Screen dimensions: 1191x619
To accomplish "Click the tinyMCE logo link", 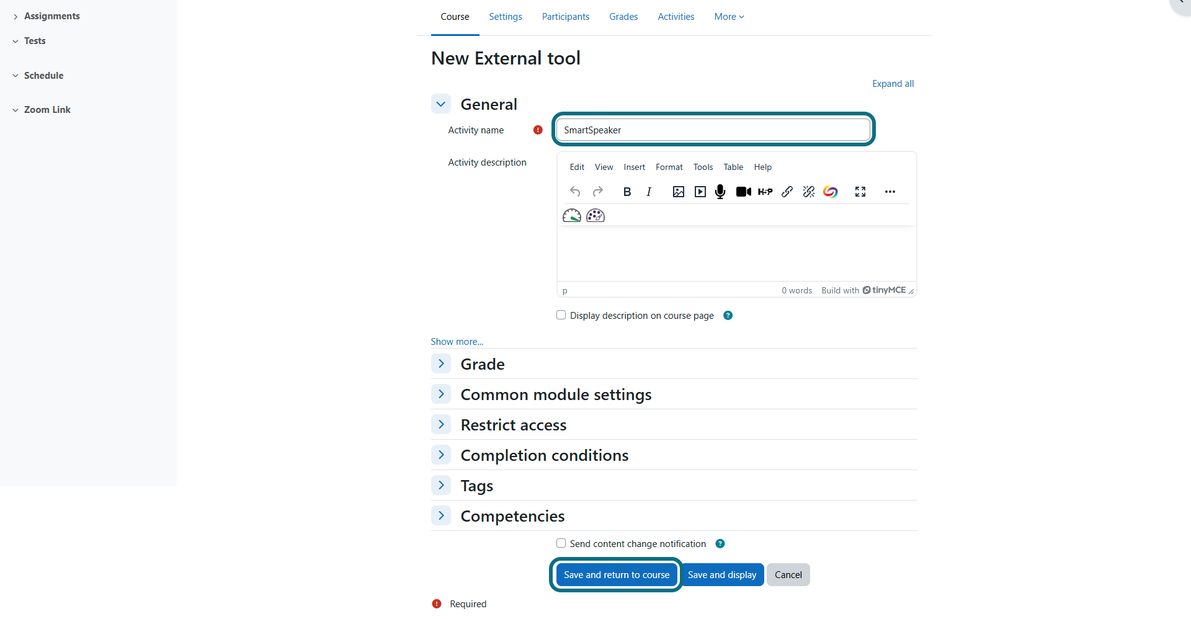I will tap(885, 290).
